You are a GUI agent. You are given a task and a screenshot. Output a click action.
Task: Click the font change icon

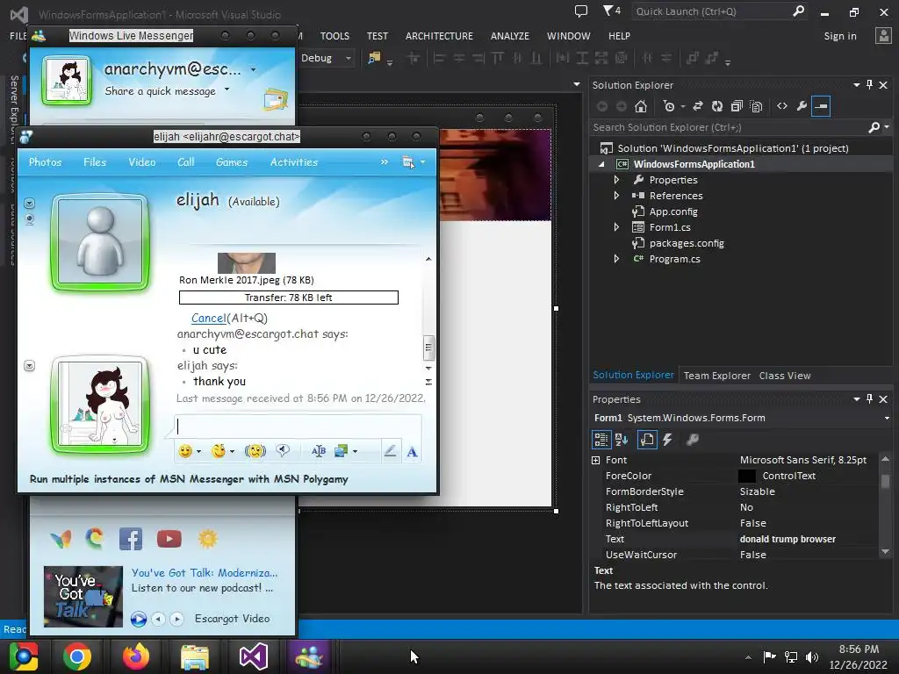(x=318, y=452)
